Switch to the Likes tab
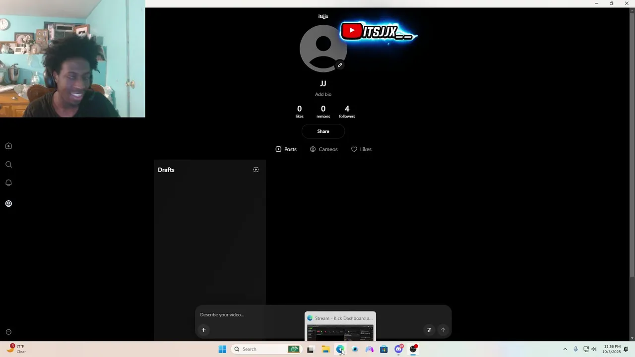Image resolution: width=635 pixels, height=357 pixels. 361,149
